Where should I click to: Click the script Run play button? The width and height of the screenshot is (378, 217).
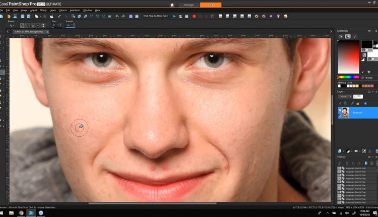[x=174, y=17]
